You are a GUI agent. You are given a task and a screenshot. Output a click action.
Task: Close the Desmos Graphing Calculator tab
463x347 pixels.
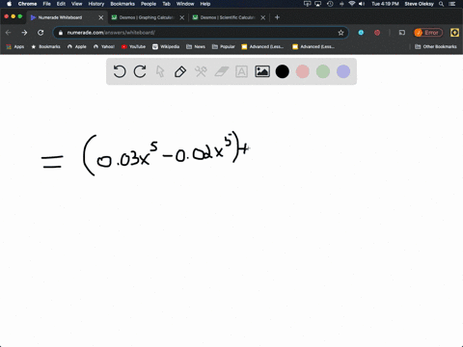(182, 17)
